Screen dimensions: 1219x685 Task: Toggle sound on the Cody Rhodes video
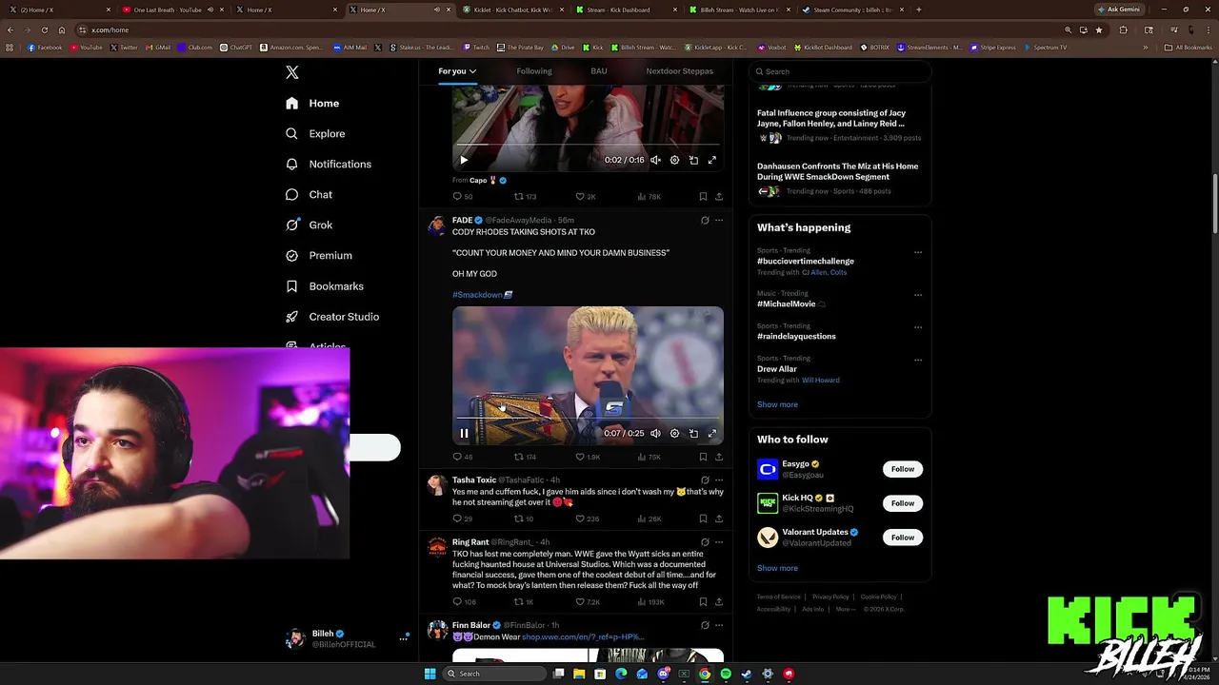point(655,433)
